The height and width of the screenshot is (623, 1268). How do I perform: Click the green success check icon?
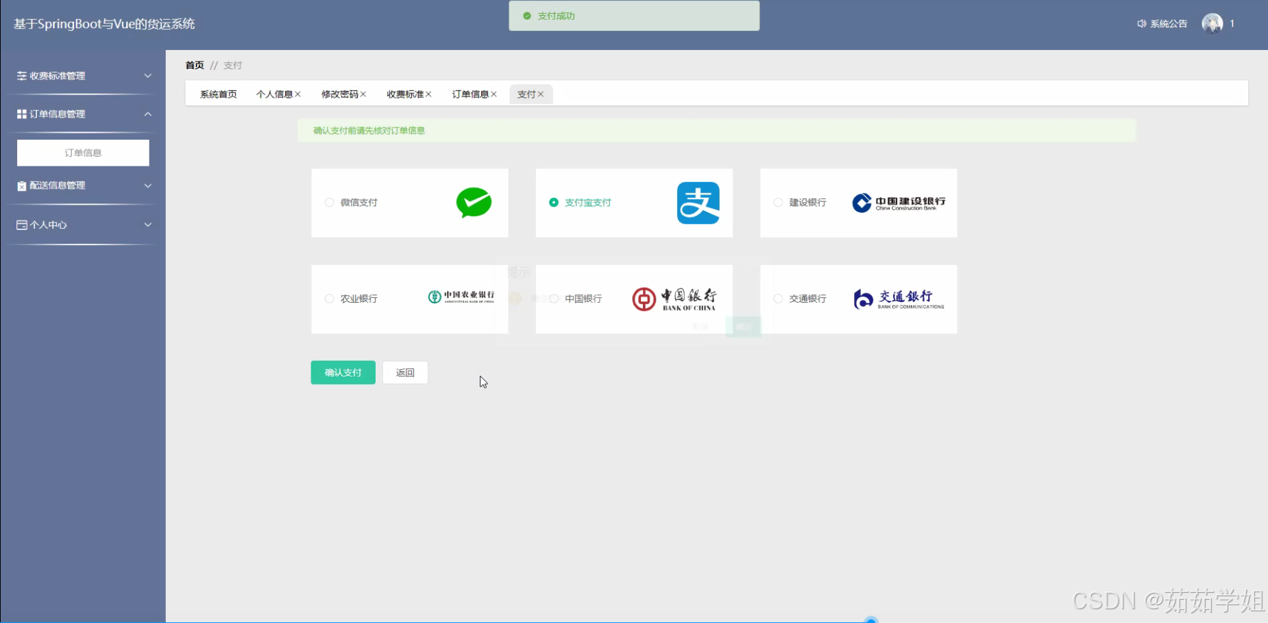coord(527,16)
